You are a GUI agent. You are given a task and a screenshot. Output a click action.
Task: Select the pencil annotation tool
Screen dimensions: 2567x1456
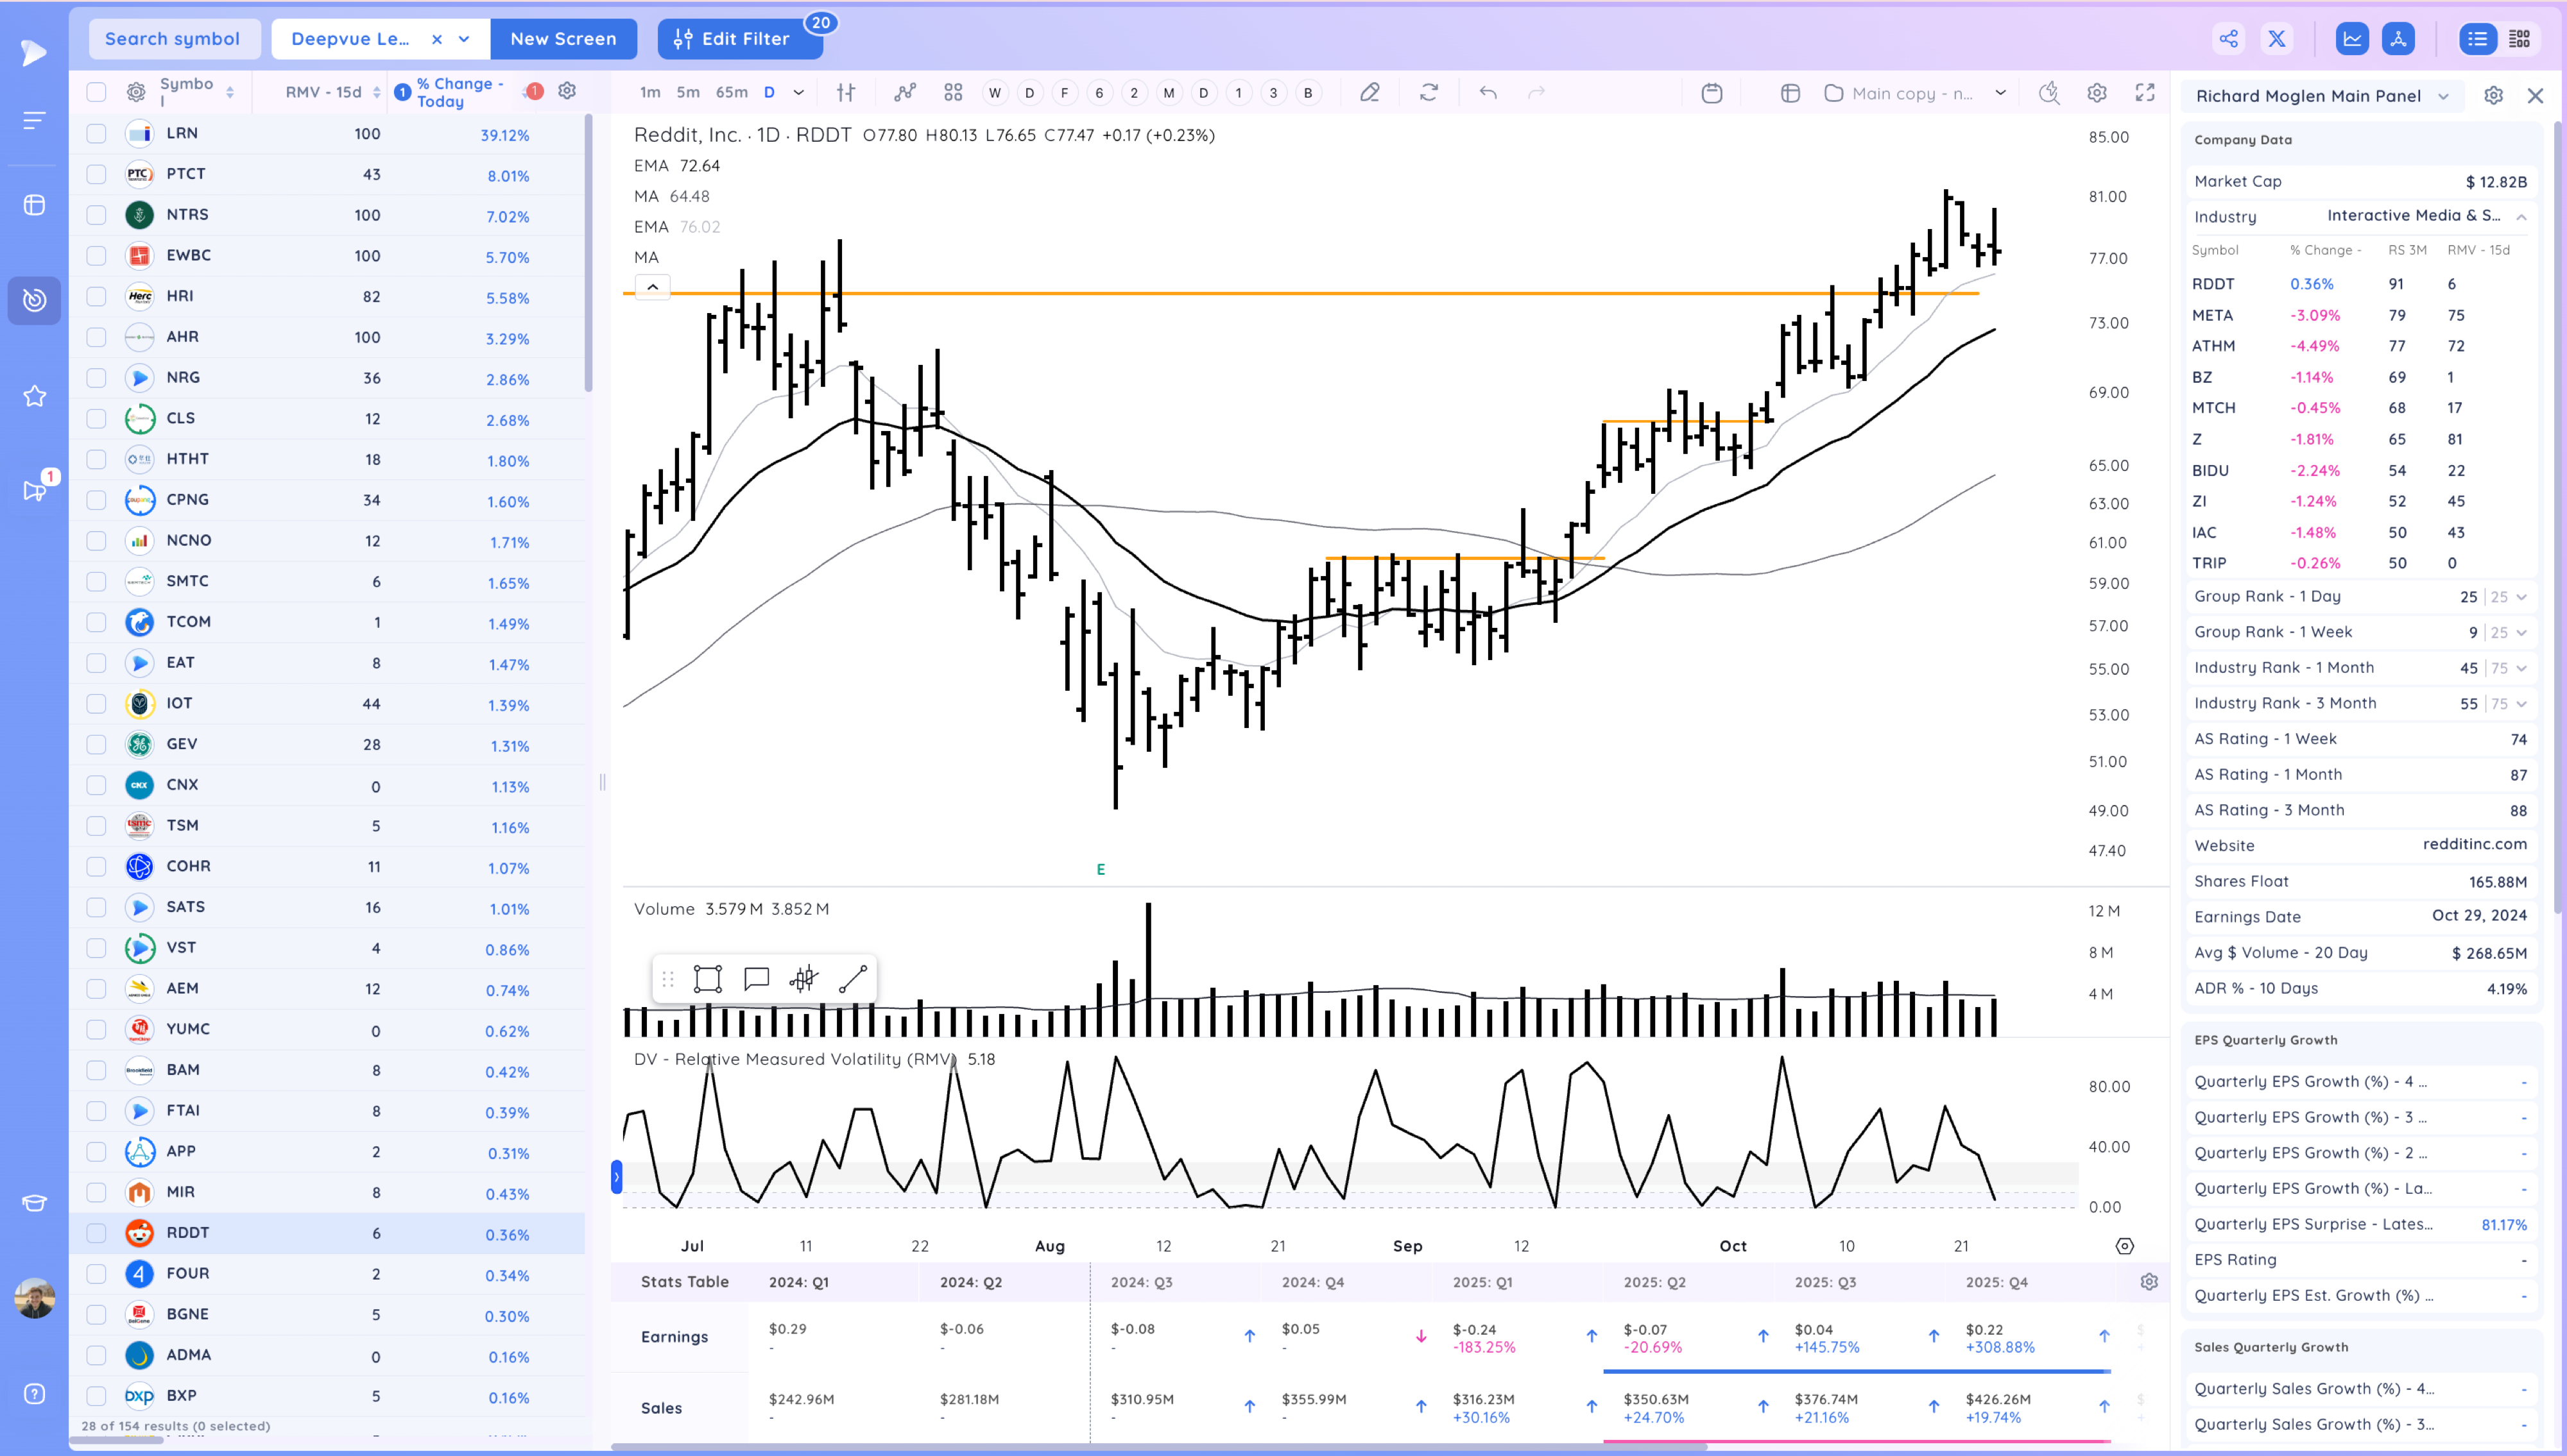(1371, 92)
